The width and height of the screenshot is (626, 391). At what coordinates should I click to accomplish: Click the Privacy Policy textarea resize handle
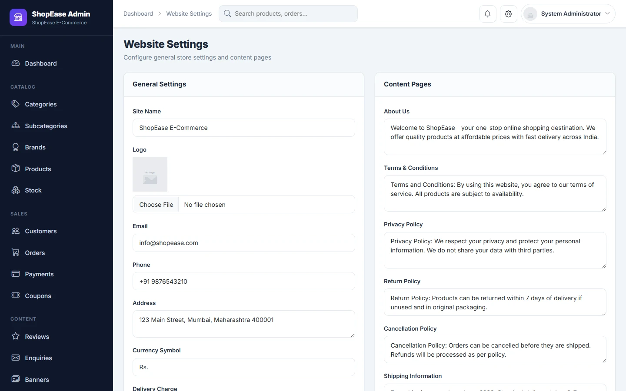tap(604, 266)
